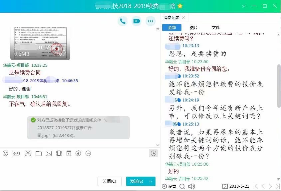Select the 消息记录 panel tab
This screenshot has height=191, width=281.
coord(171,18)
